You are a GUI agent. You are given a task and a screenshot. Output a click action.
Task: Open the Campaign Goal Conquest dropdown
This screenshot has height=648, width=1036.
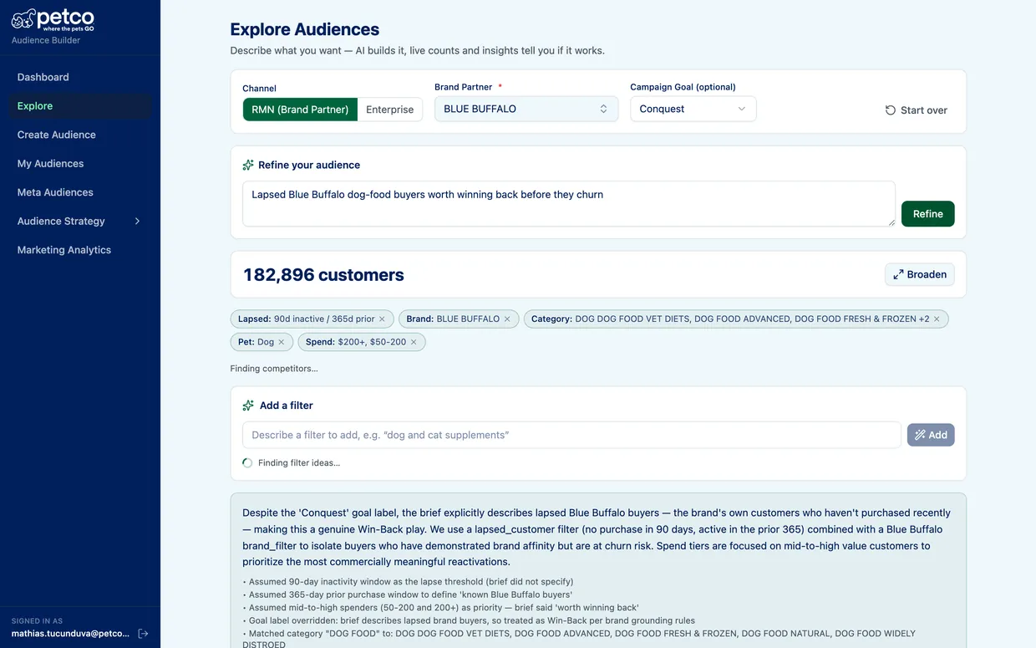coord(693,109)
